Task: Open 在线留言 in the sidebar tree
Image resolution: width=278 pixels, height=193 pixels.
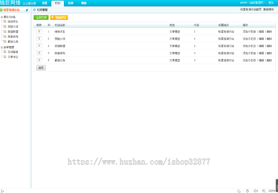Action: pos(13,52)
